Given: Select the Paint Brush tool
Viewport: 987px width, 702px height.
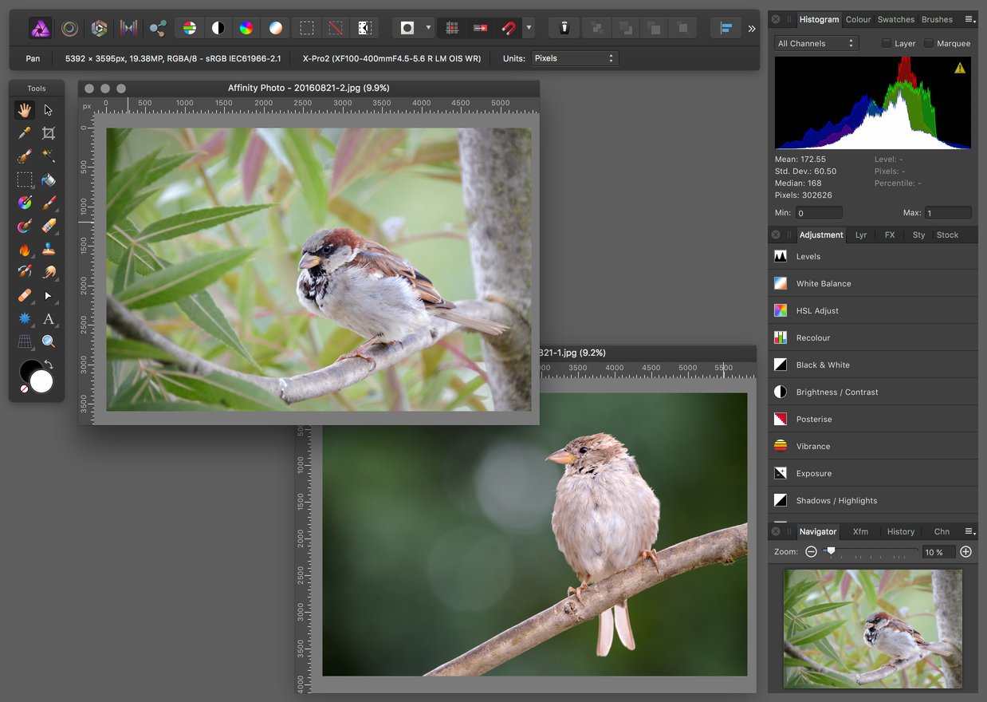Looking at the screenshot, I should [x=49, y=203].
